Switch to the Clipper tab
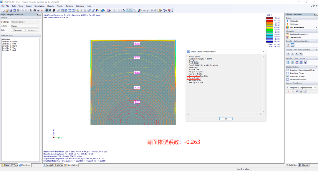The height and width of the screenshot is (171, 318). point(304,165)
